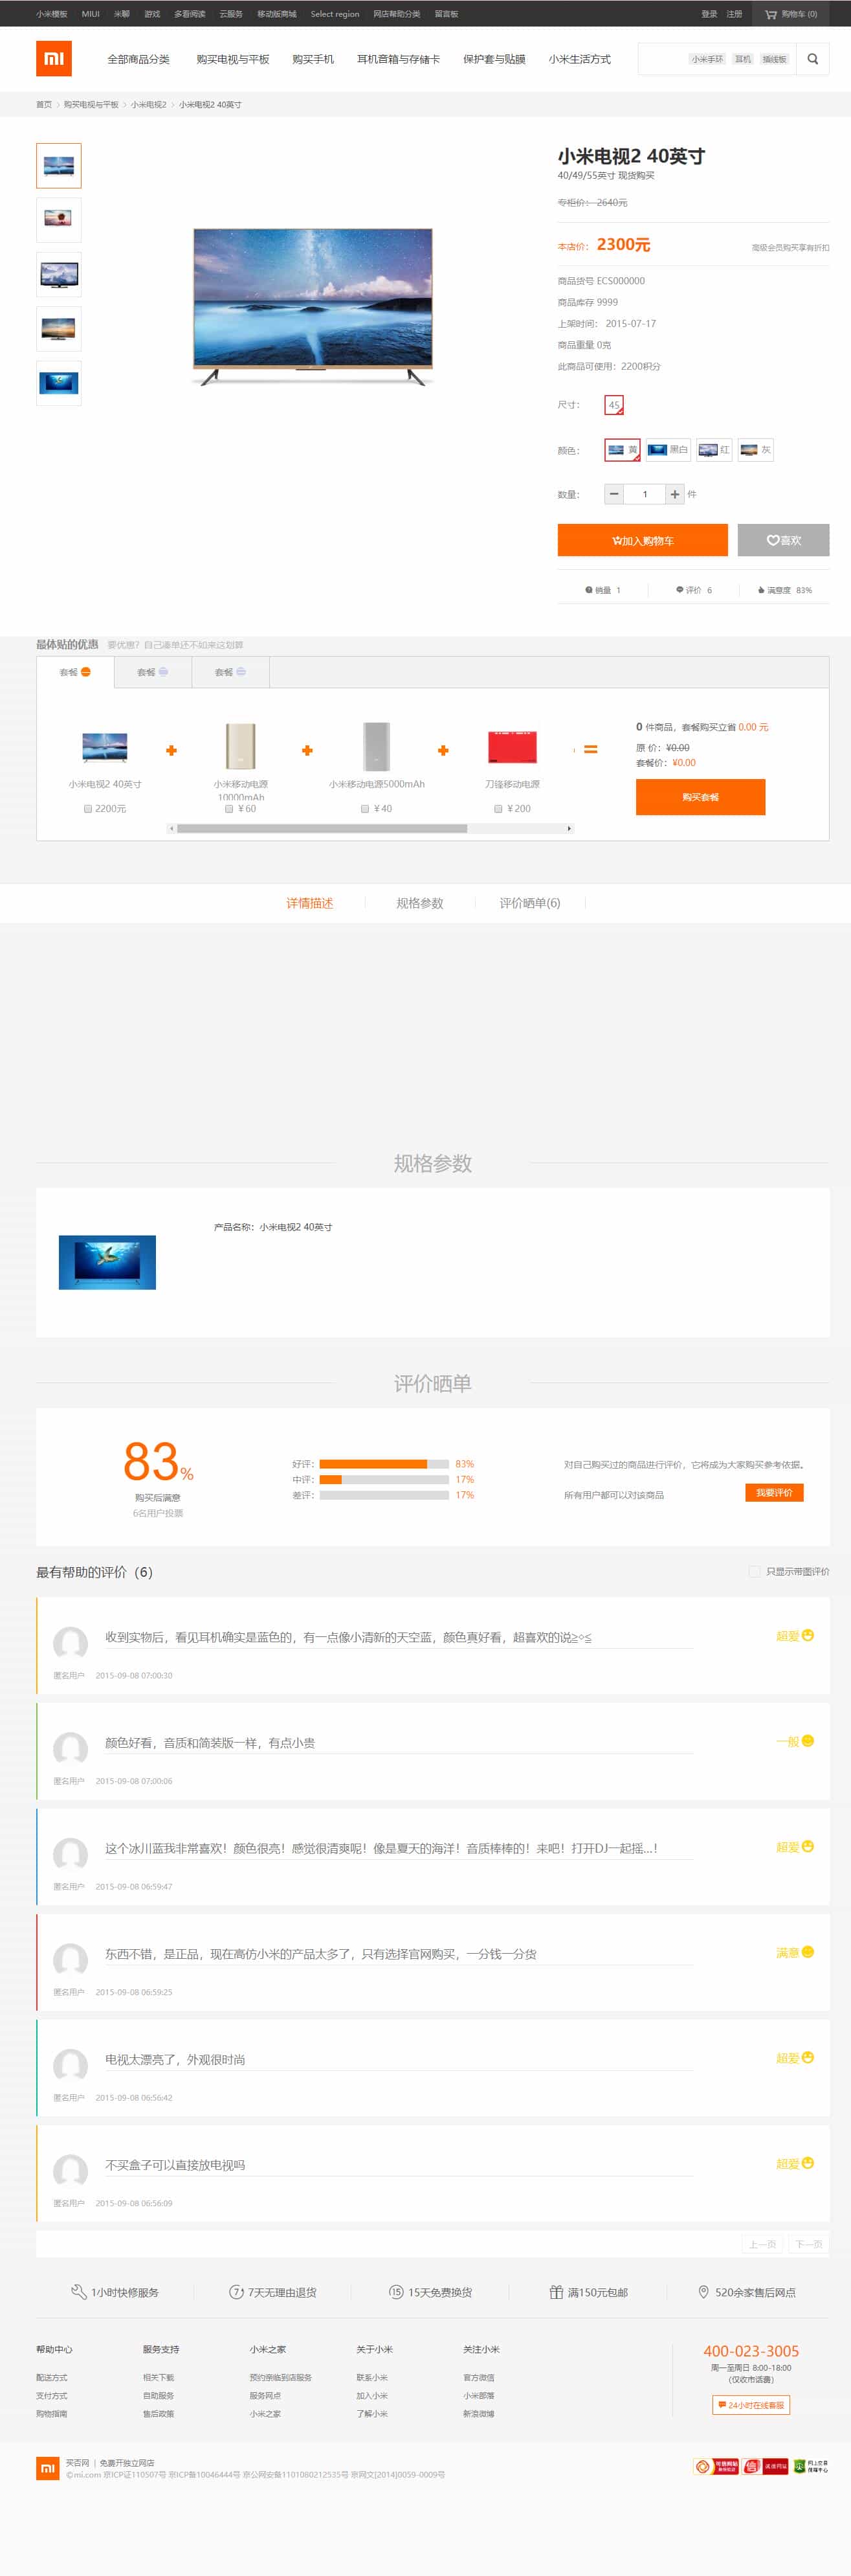851x2576 pixels.
Task: Switch to 规格参数 tab
Action: pyautogui.click(x=419, y=903)
